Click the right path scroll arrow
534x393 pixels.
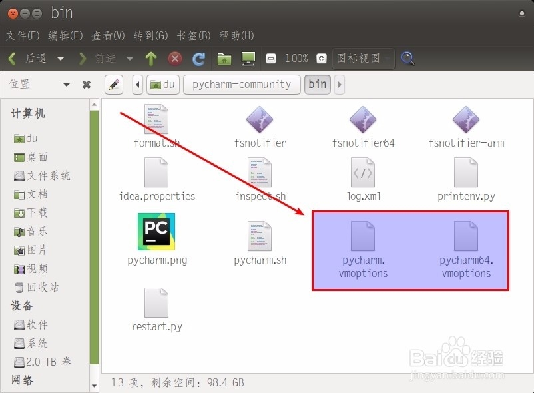pyautogui.click(x=340, y=85)
